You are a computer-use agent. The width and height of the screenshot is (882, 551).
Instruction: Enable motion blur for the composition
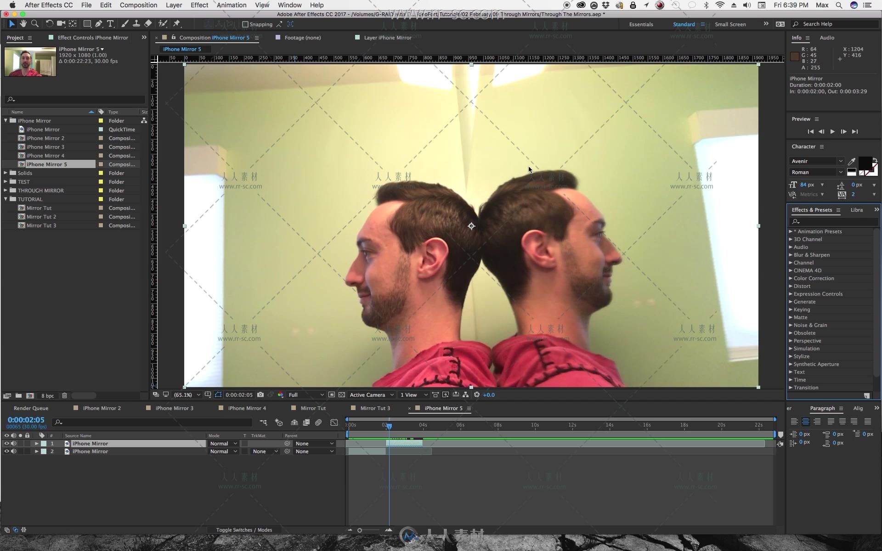point(318,422)
